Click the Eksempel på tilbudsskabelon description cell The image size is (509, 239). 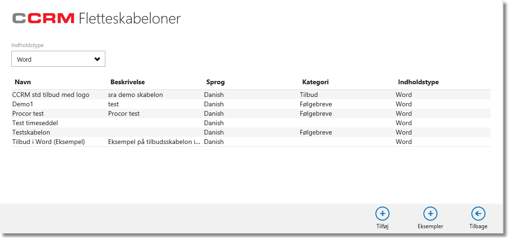click(x=154, y=142)
